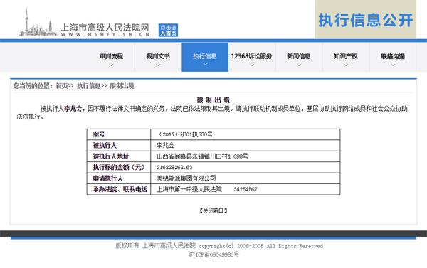Screen dimensions: 427x268
Task: Click the 【关闭窗口】 link
Action: point(213,210)
